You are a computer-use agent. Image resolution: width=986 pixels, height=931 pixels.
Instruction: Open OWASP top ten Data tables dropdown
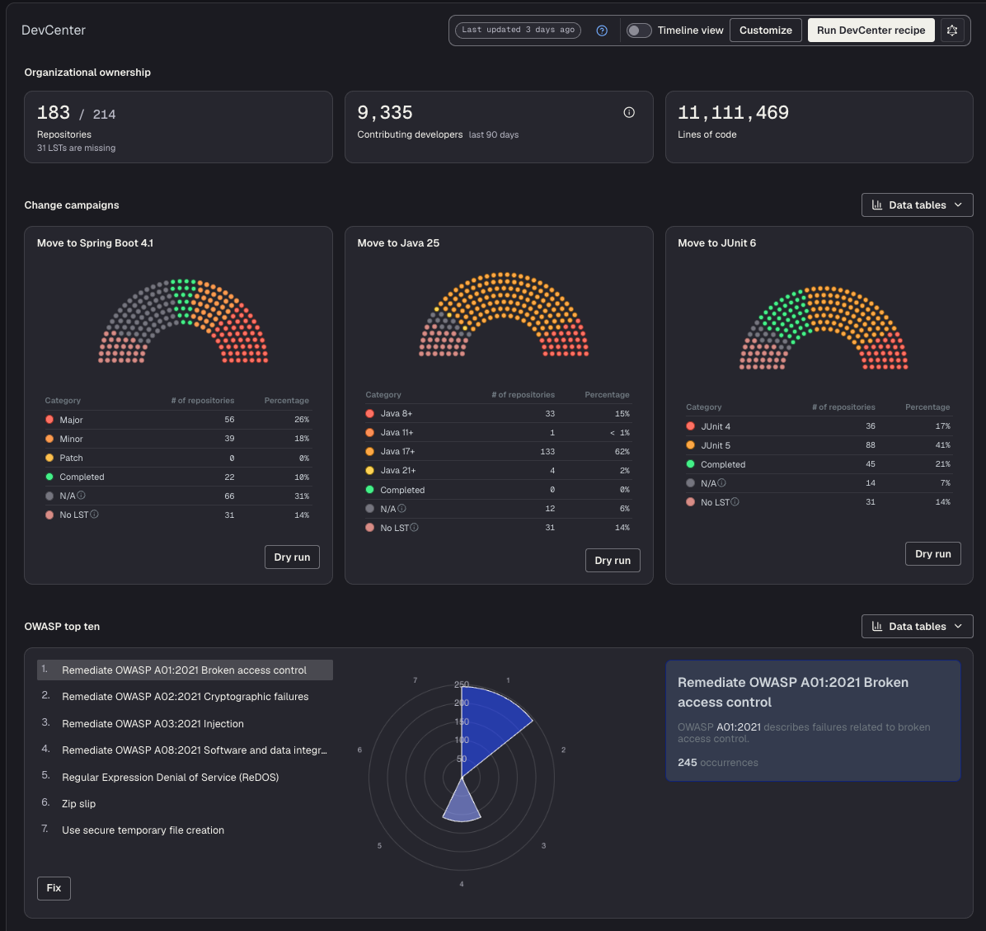pyautogui.click(x=917, y=627)
